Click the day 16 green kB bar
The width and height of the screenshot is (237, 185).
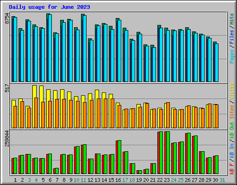(119, 157)
